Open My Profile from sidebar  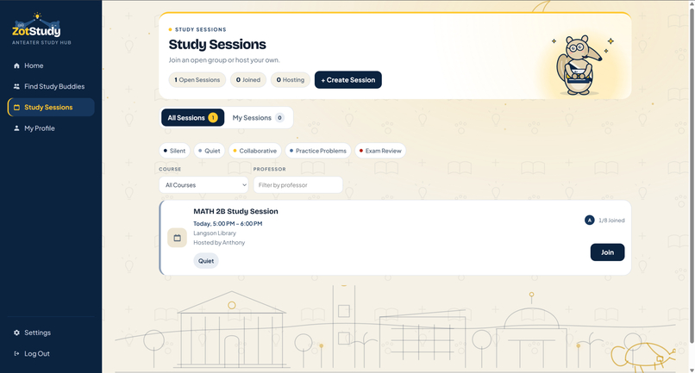tap(51, 128)
